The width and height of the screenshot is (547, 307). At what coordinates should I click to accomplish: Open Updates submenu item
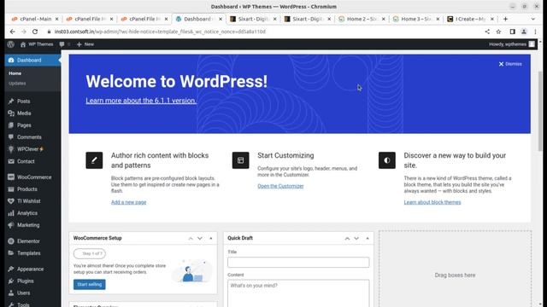click(17, 84)
